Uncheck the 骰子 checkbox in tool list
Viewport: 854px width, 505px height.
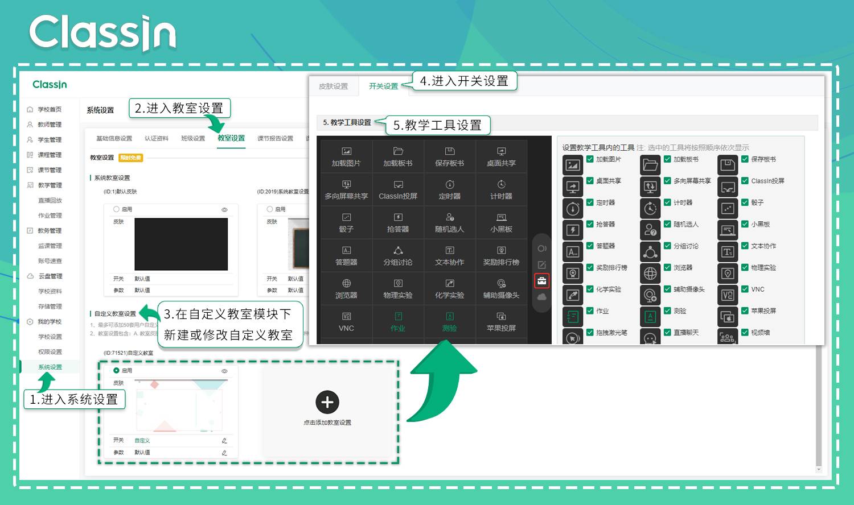click(745, 202)
